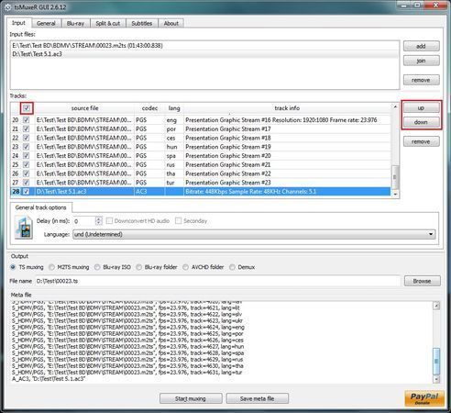Uncheck track 28 AC3 checkbox
This screenshot has height=413, width=451.
point(27,192)
